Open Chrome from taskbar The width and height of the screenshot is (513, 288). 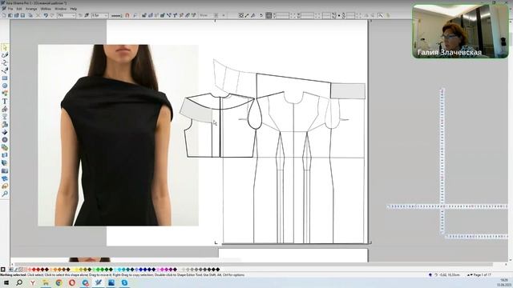tap(59, 282)
